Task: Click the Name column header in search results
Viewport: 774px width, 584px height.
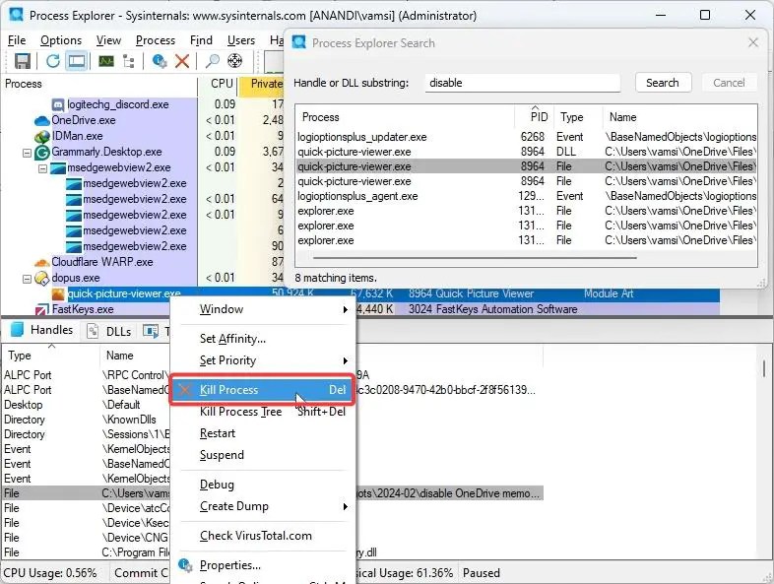Action: pos(680,117)
